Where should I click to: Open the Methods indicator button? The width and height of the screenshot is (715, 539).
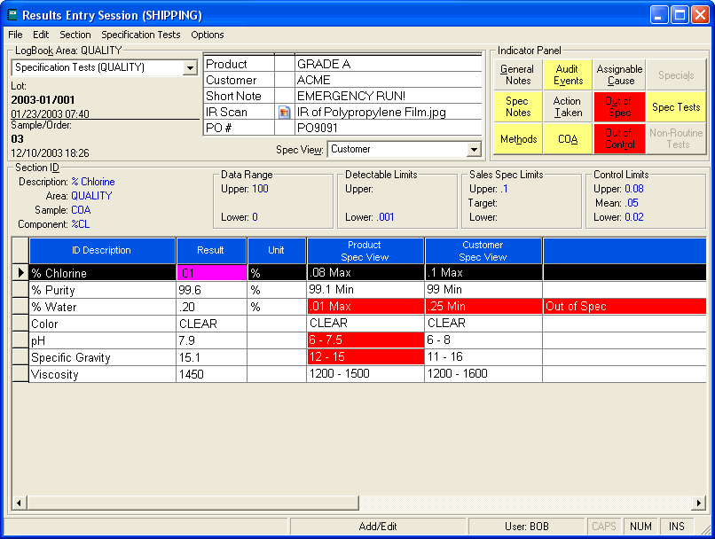click(x=518, y=138)
